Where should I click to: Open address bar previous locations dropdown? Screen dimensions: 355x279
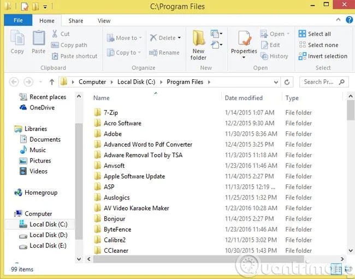[x=276, y=82]
